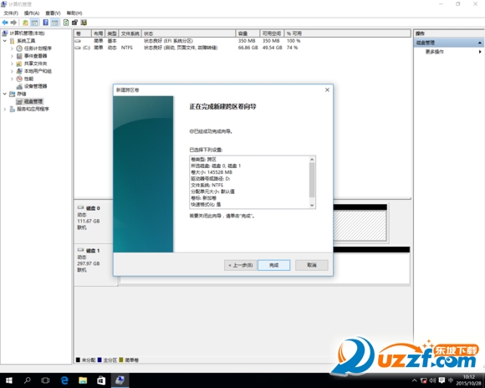The width and height of the screenshot is (485, 388).
Task: Click the Forward arrow in the toolbar
Action: pos(13,23)
